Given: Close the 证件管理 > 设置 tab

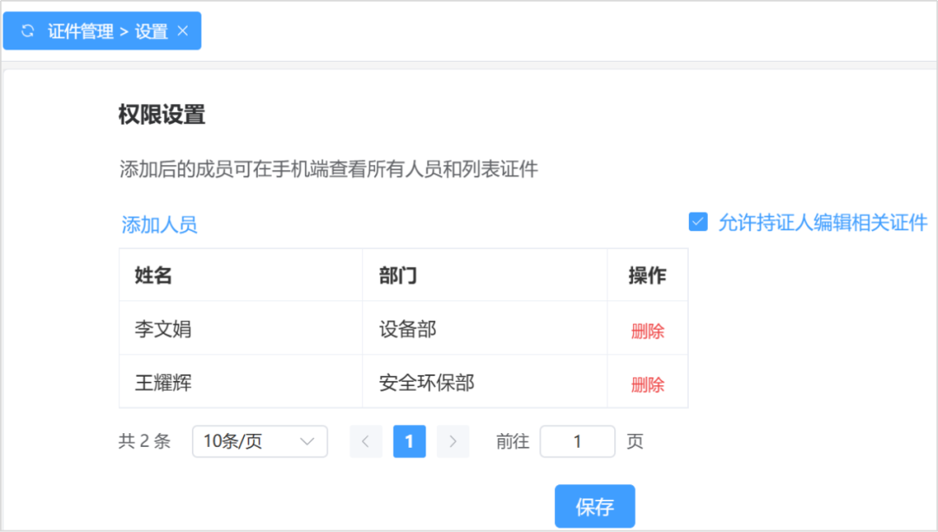Looking at the screenshot, I should coord(182,30).
